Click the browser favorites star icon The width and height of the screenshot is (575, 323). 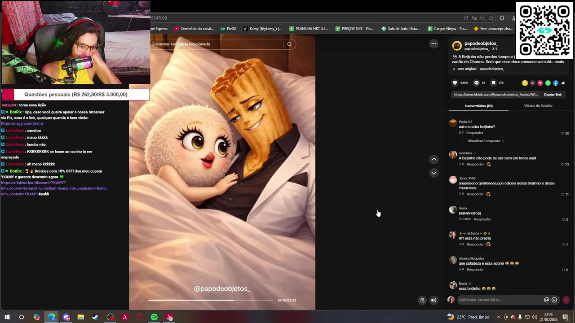tap(491, 18)
